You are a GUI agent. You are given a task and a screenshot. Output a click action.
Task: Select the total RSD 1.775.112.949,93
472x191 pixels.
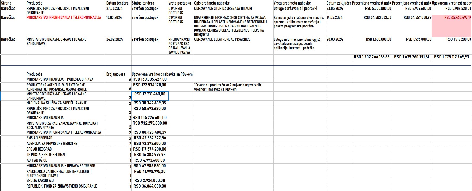[x=451, y=57]
